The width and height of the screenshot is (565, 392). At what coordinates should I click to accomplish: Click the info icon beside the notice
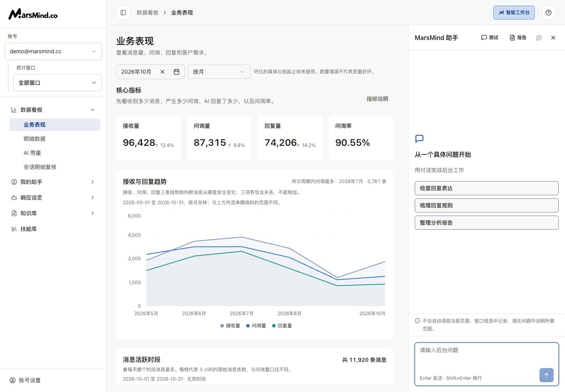pos(417,321)
